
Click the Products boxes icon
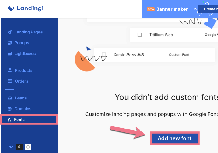(10, 70)
